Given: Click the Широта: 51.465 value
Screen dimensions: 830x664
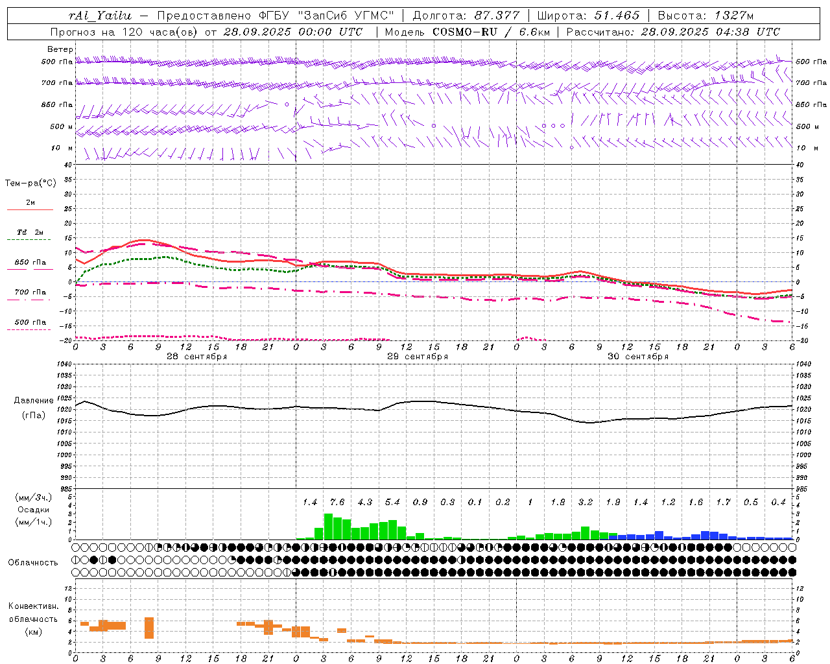Looking at the screenshot, I should coord(588,16).
